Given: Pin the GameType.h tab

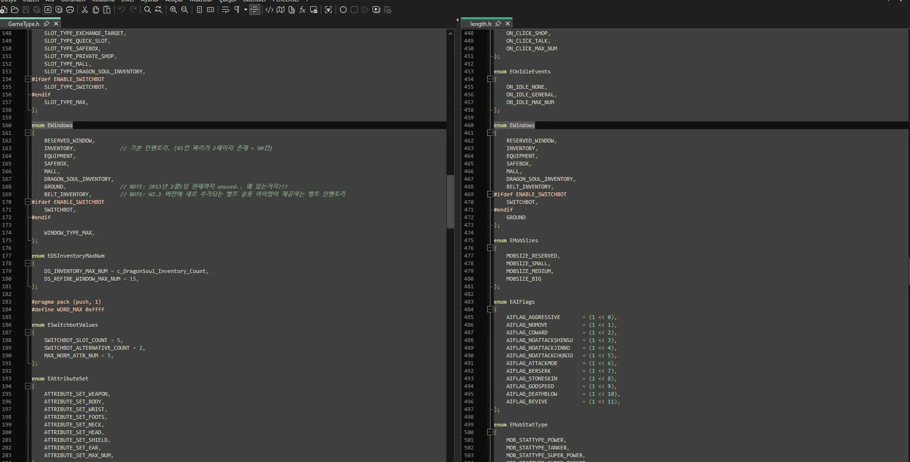Looking at the screenshot, I should coord(47,24).
